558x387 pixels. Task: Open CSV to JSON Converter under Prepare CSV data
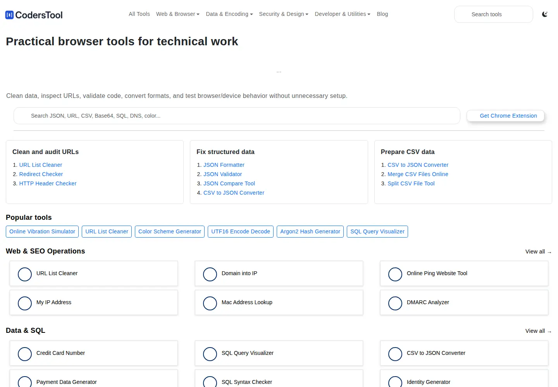(418, 165)
